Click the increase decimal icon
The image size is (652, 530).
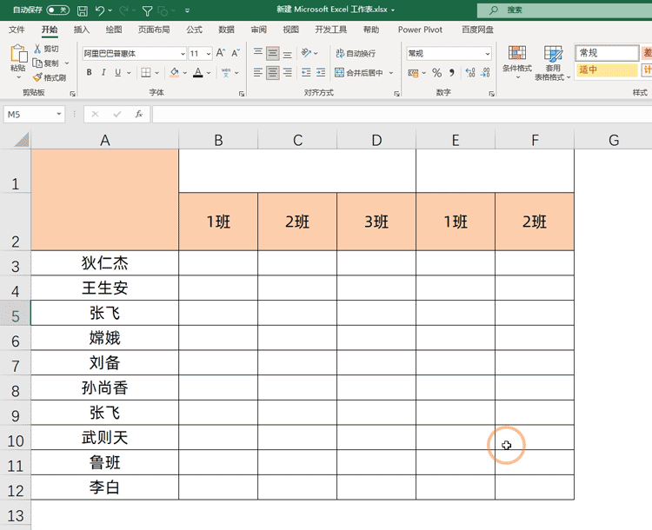click(470, 73)
